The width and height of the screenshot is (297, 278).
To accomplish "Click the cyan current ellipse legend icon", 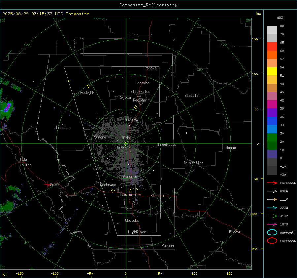I will (x=272, y=232).
